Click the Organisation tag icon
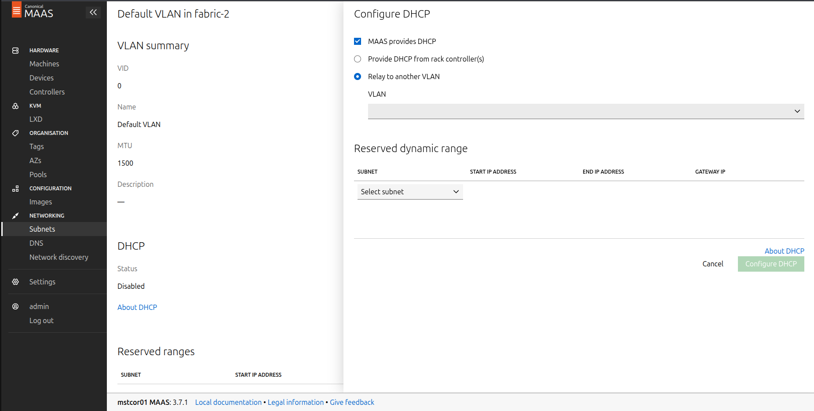 [x=15, y=133]
